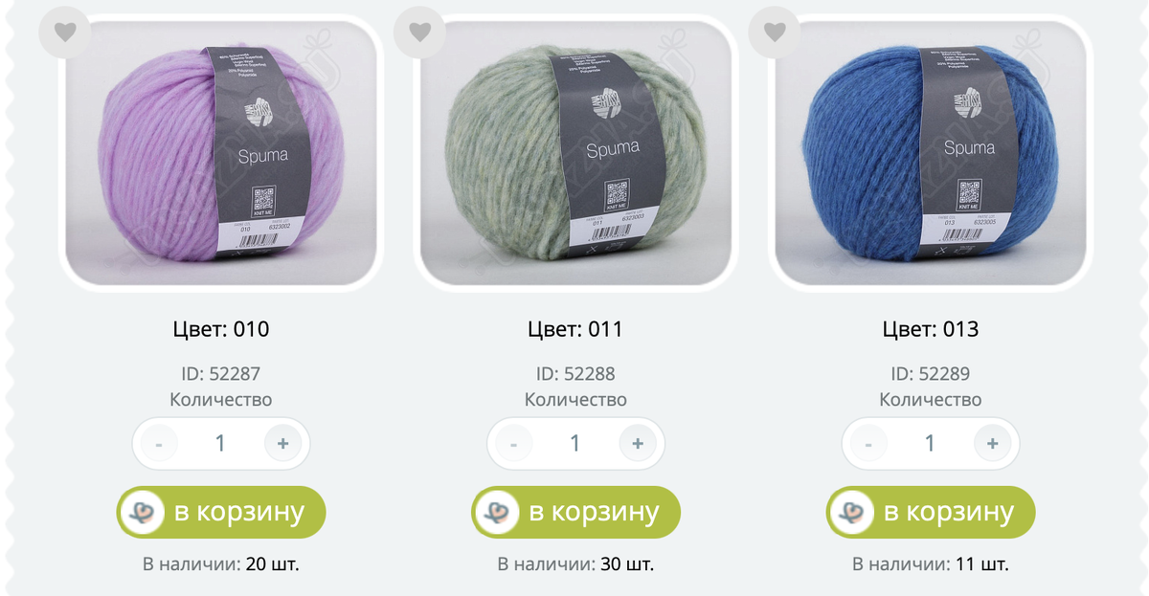Favorite the lilac Spuma 010 yarn with heart
1149x596 pixels.
coord(64,33)
